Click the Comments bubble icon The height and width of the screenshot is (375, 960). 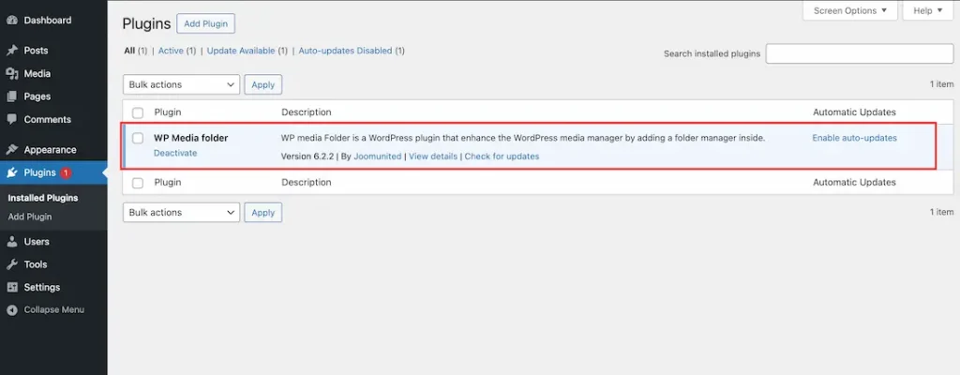[11, 119]
